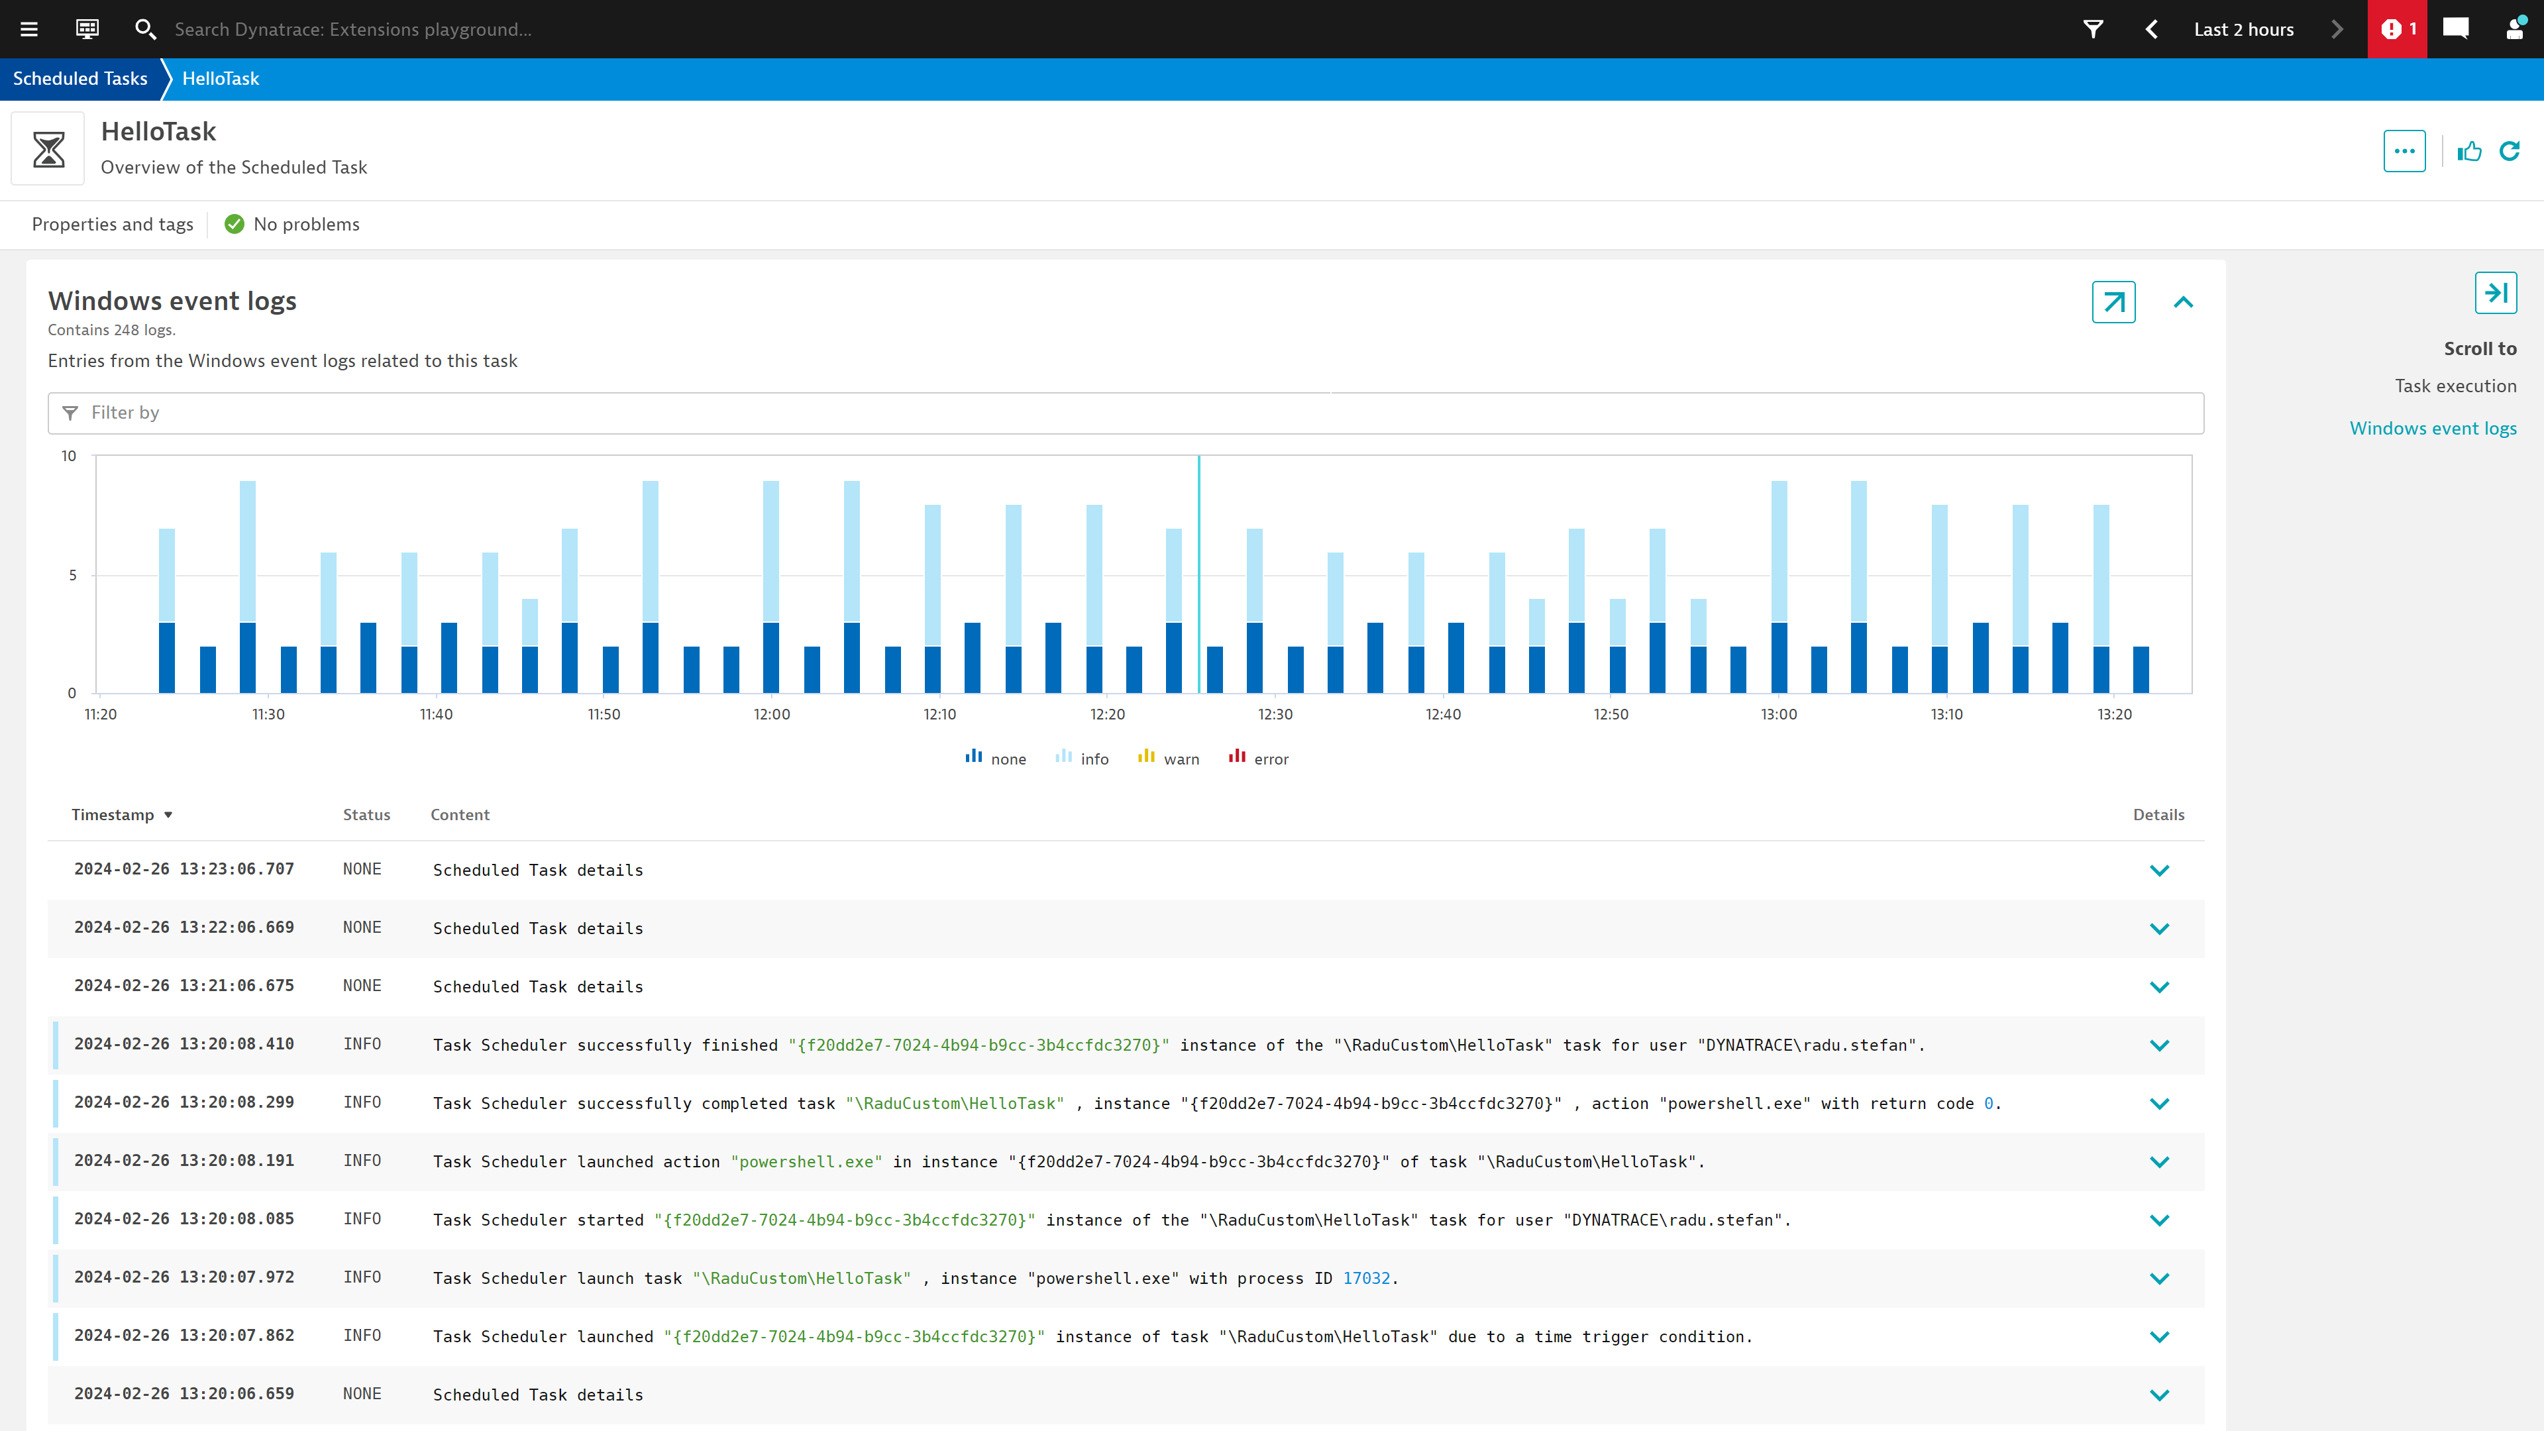Click the Content column header

tap(459, 815)
